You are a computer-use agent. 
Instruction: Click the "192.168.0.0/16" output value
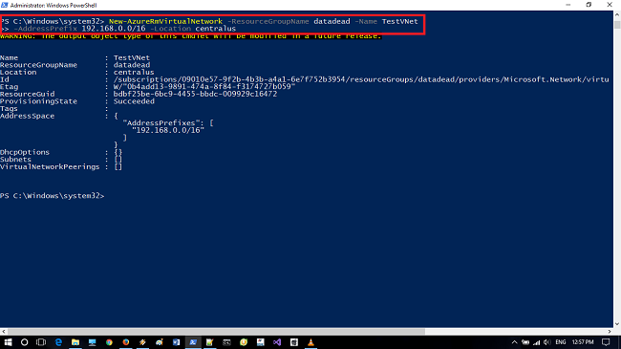click(168, 130)
